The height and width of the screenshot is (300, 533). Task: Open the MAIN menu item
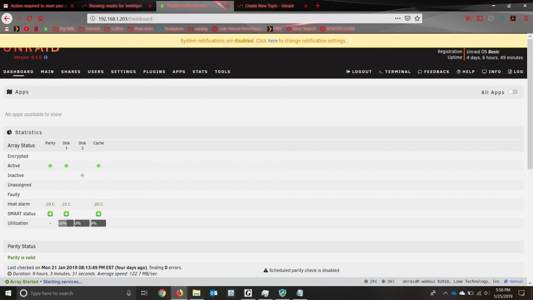[47, 72]
